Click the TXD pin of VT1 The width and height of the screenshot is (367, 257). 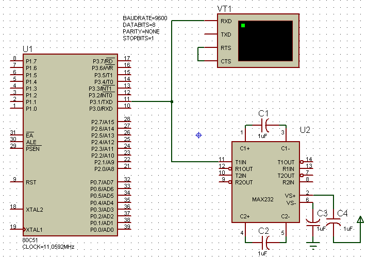211,34
